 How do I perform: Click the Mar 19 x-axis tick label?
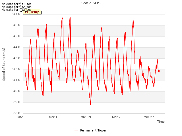pos(86,117)
